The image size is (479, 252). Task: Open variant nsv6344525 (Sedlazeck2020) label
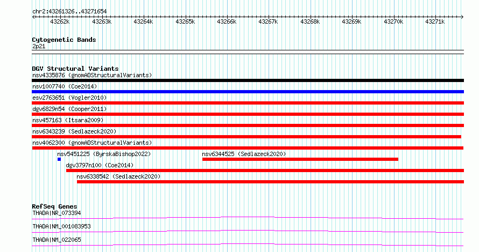click(244, 154)
